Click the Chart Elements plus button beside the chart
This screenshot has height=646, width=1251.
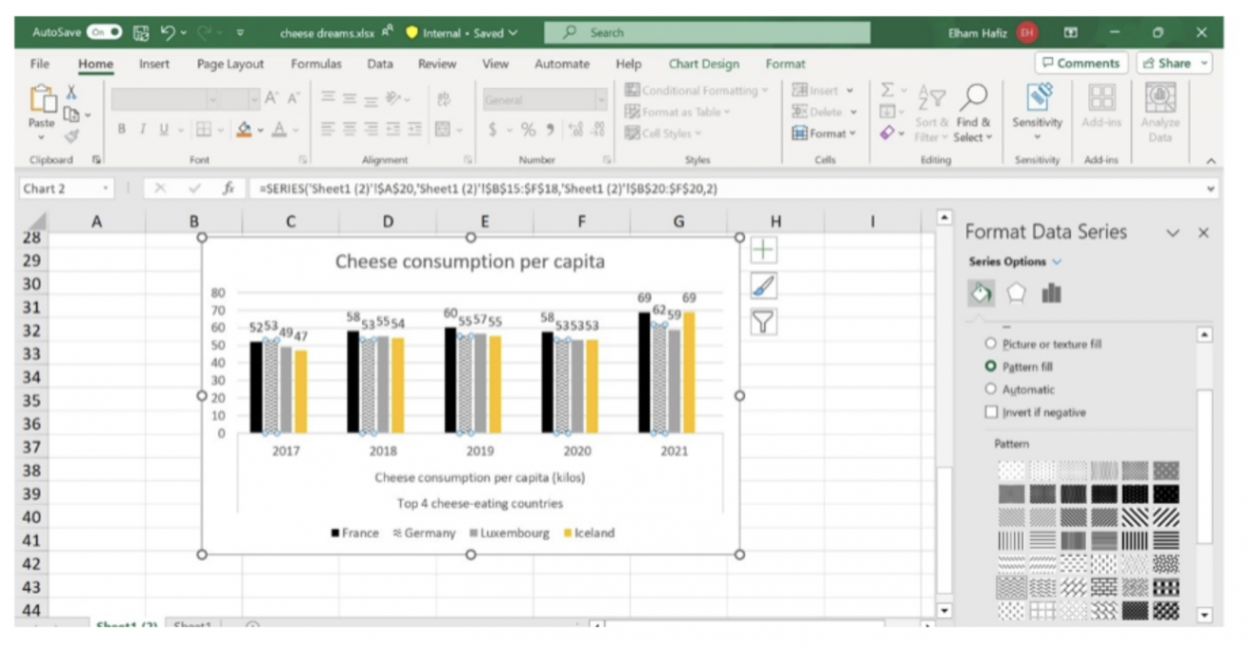(x=763, y=248)
